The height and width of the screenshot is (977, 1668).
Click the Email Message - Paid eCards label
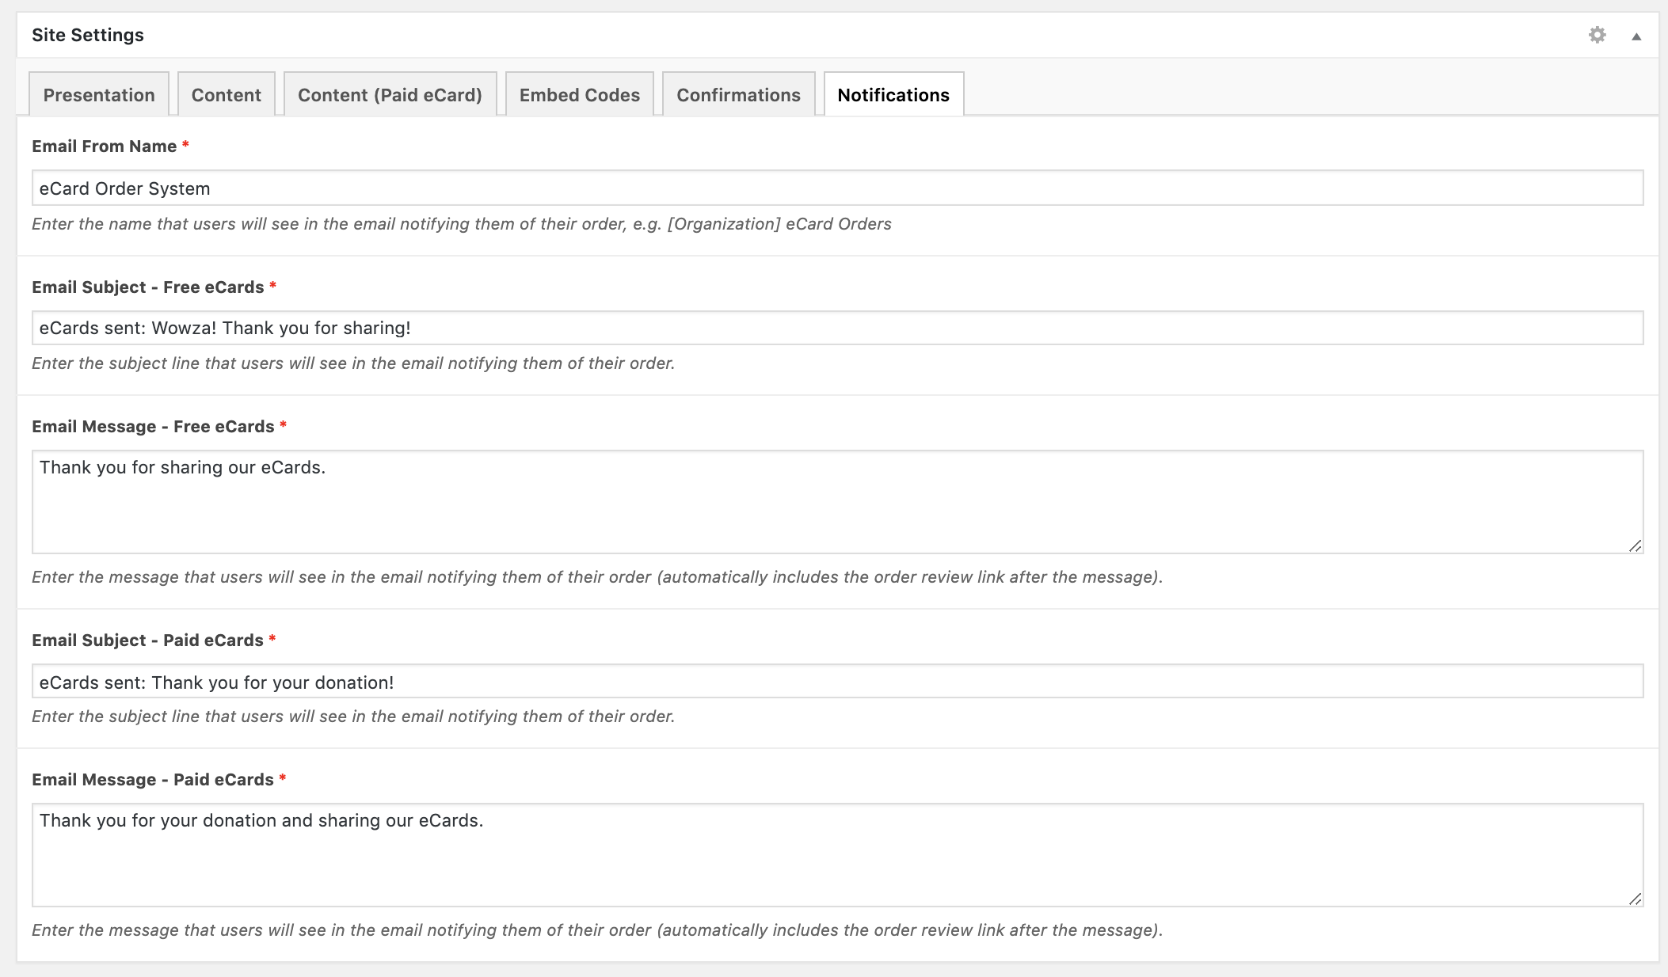coord(152,780)
